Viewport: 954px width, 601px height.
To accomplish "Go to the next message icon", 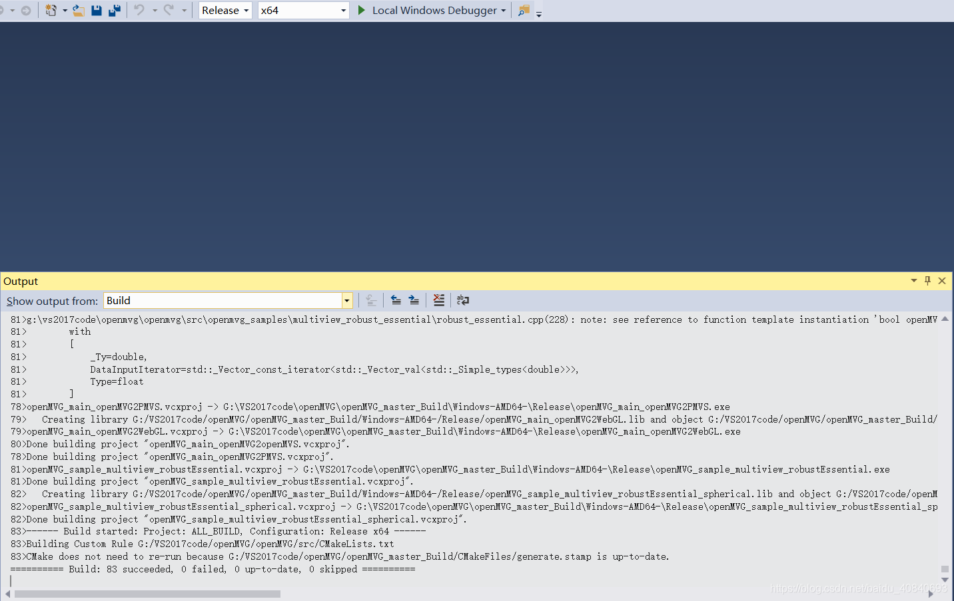I will 414,300.
